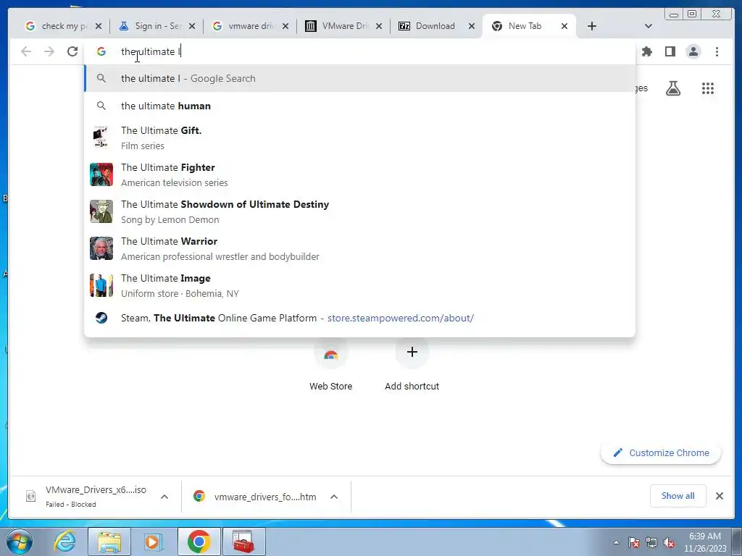Viewport: 742px width, 556px height.
Task: Expand options for VMware_Drivers iso download
Action: (164, 497)
